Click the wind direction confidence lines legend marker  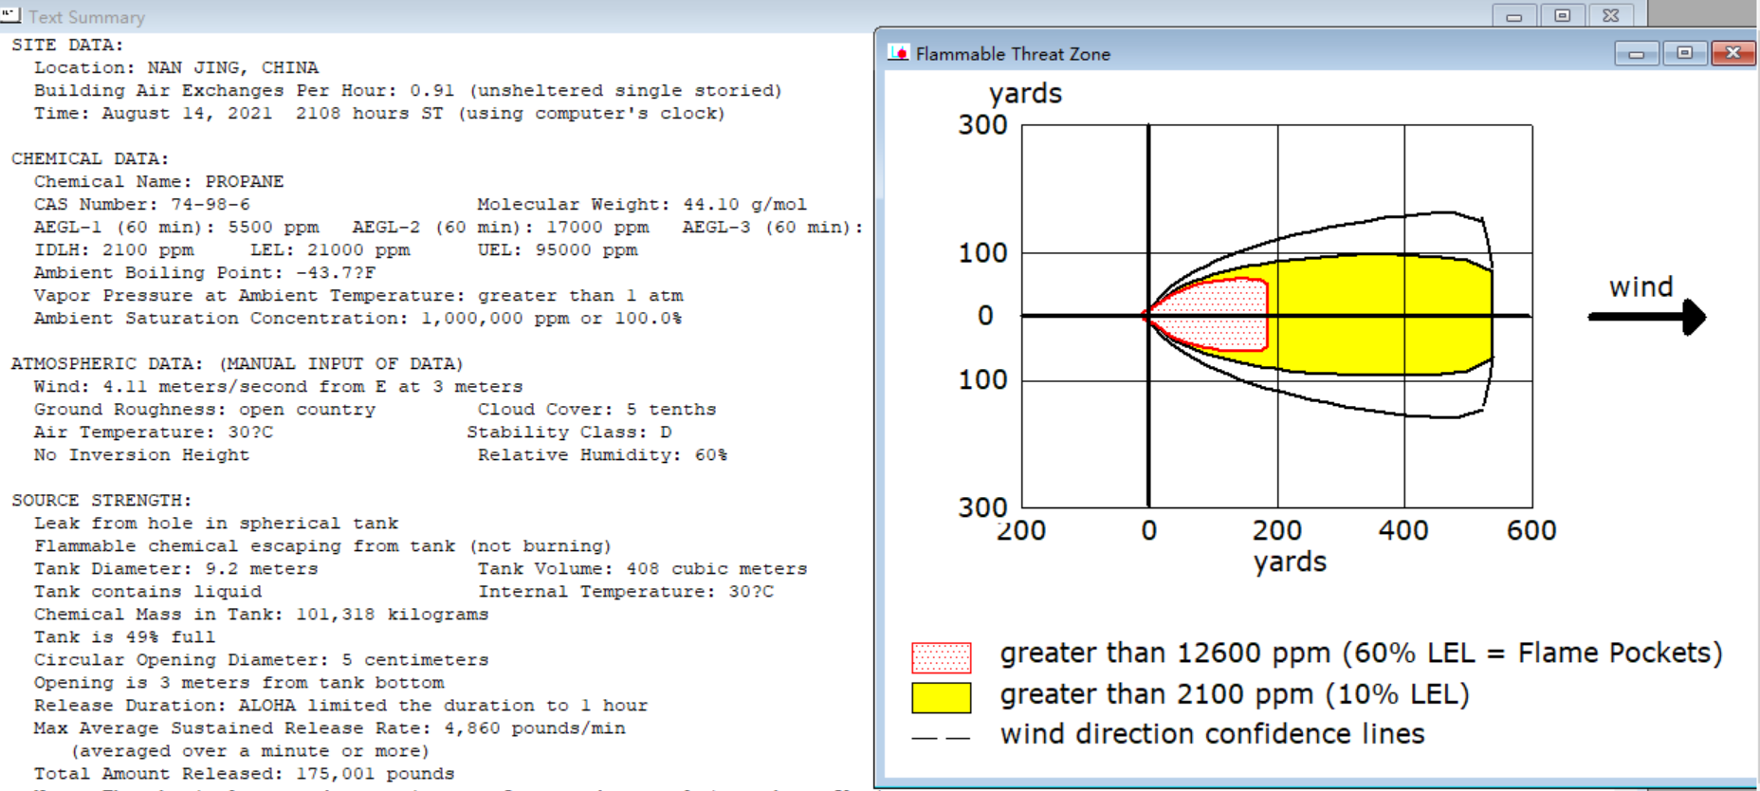click(x=941, y=737)
